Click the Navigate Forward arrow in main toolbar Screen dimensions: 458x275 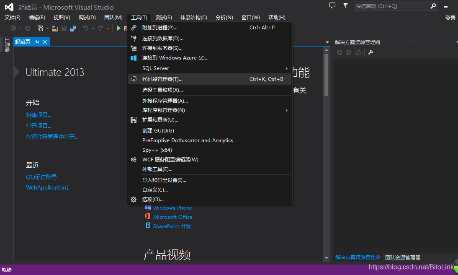(x=28, y=28)
